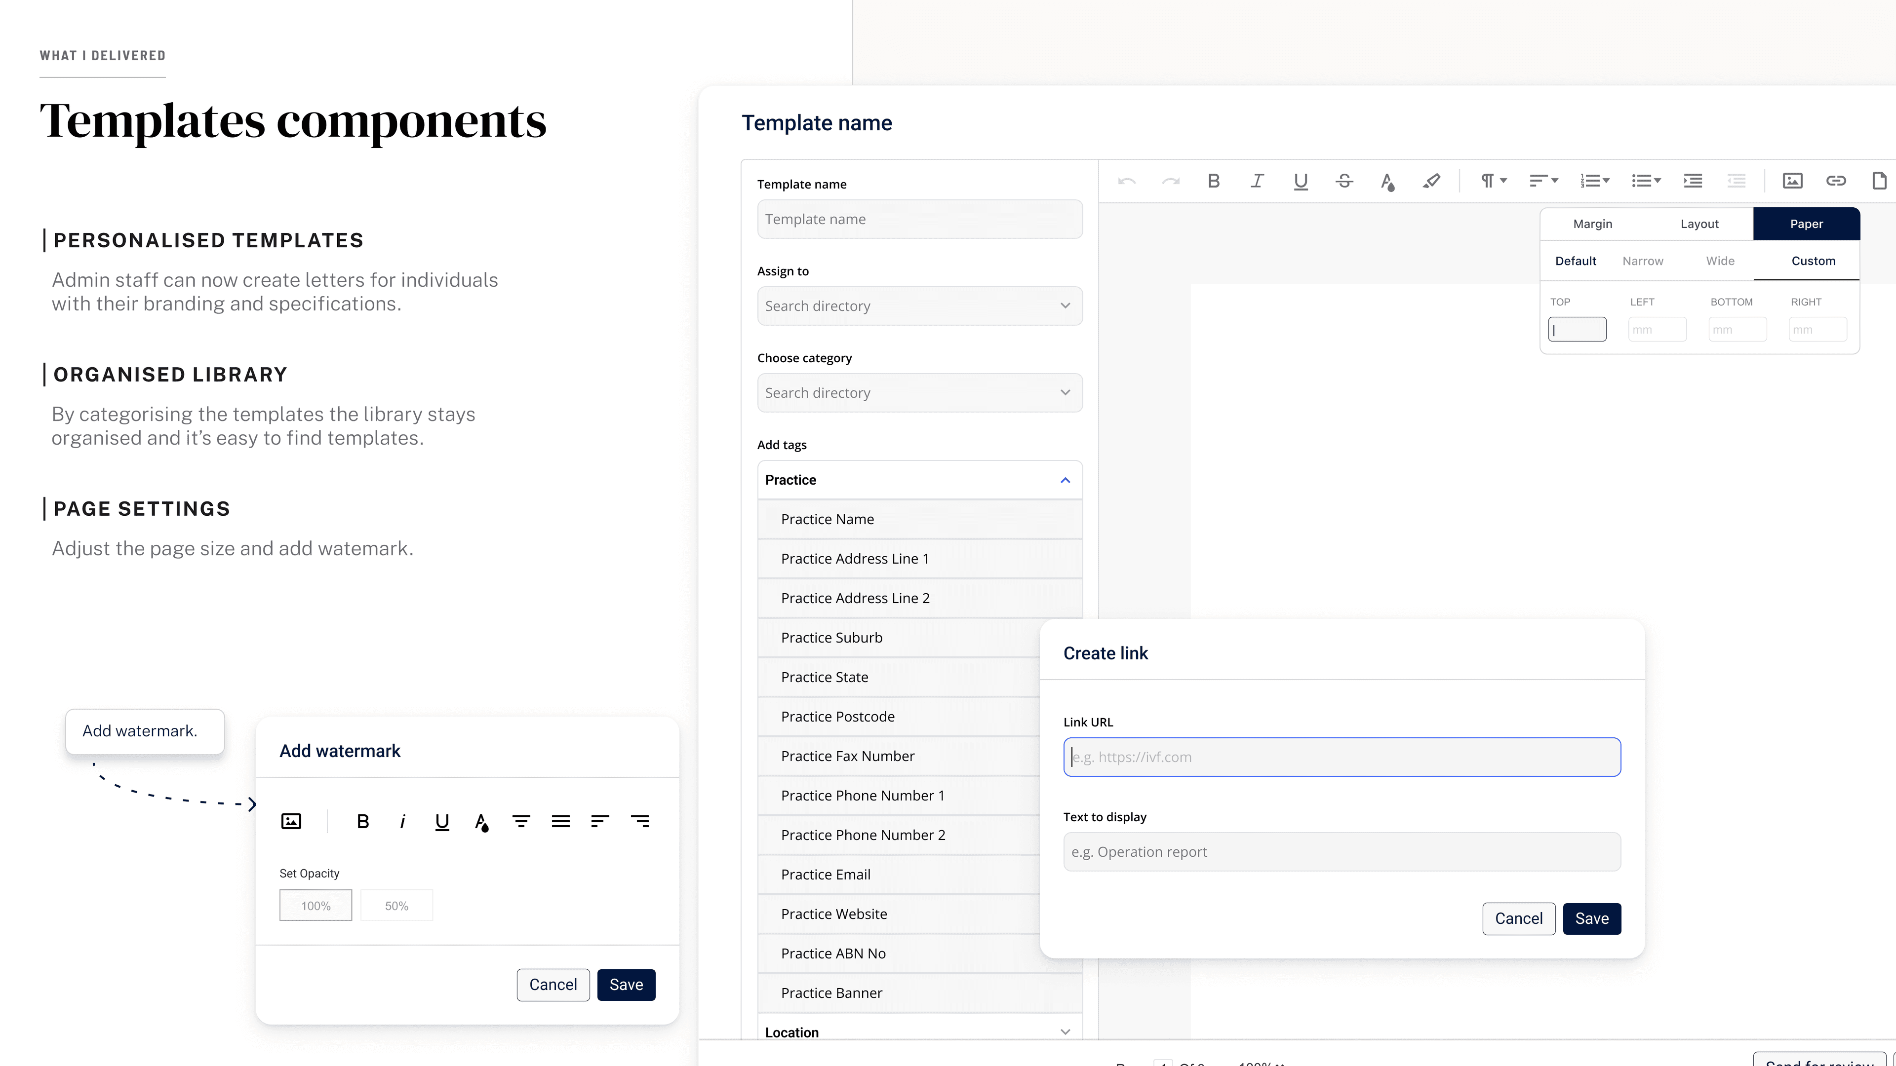The height and width of the screenshot is (1066, 1896).
Task: Switch paper size from Custom to Default
Action: coord(1576,261)
